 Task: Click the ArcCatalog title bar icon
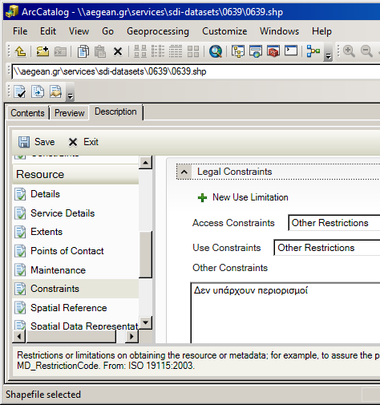tap(12, 12)
